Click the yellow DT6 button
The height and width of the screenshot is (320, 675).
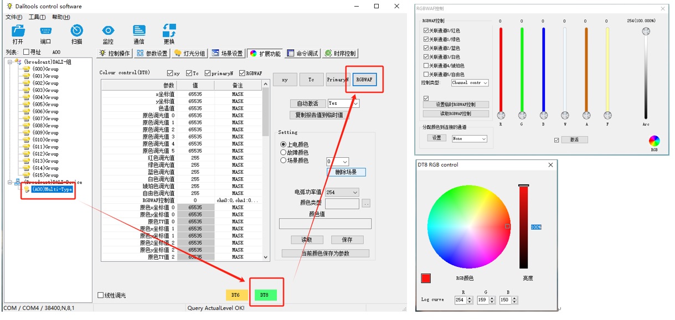[237, 295]
